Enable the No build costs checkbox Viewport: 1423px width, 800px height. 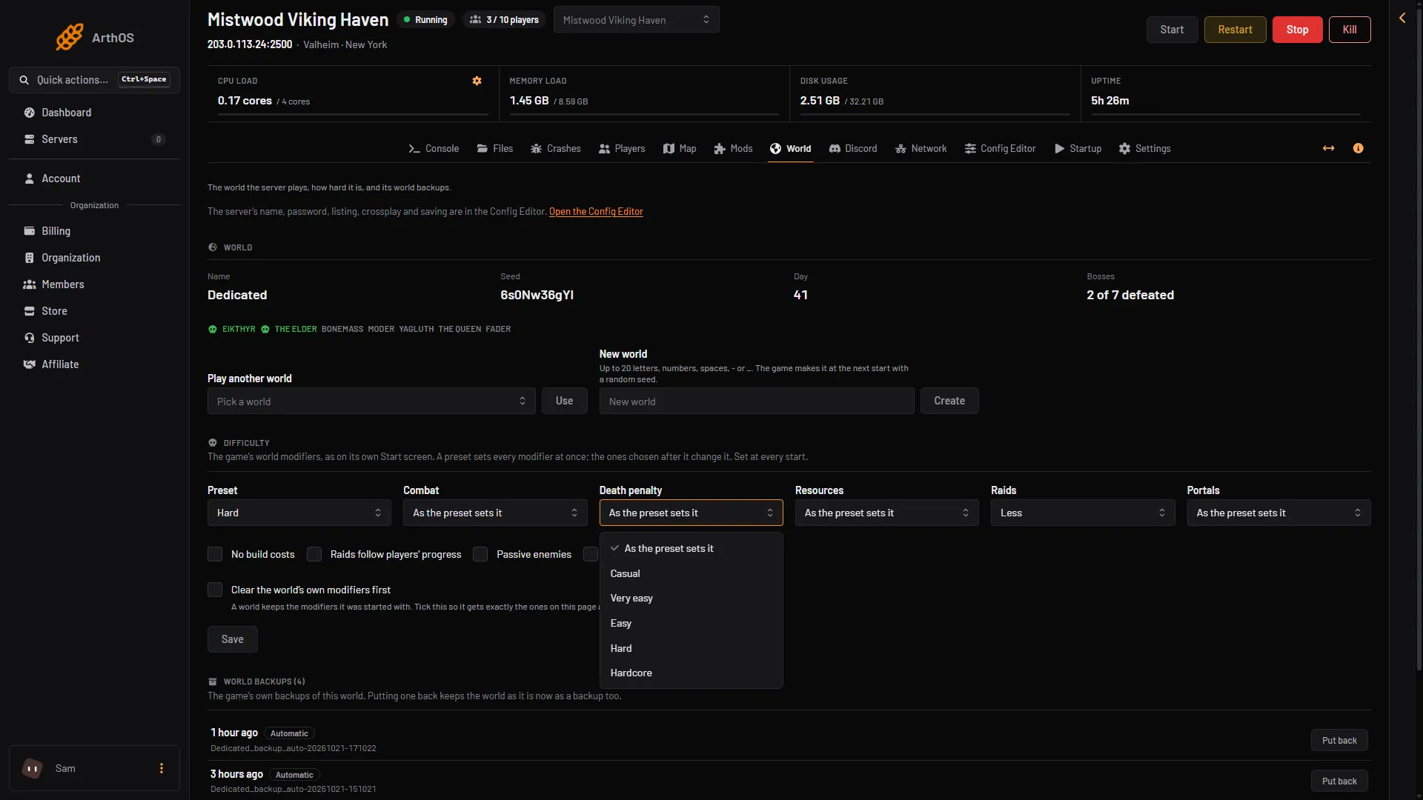215,554
